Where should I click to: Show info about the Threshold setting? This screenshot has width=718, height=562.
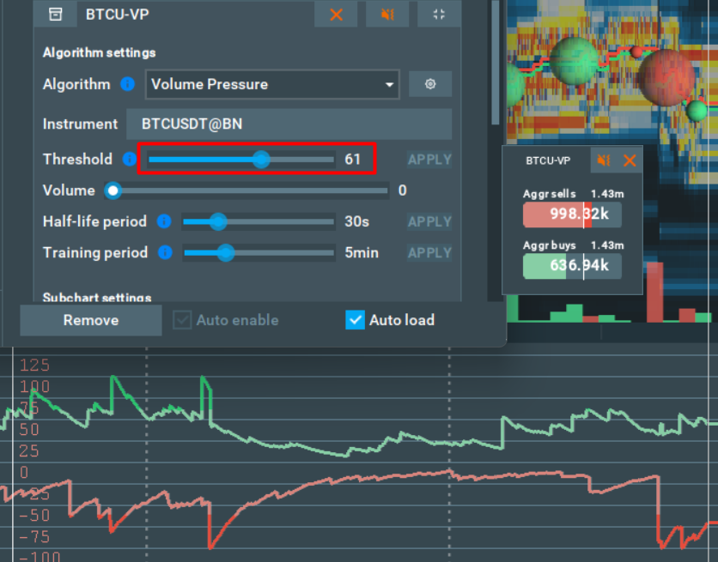click(130, 159)
